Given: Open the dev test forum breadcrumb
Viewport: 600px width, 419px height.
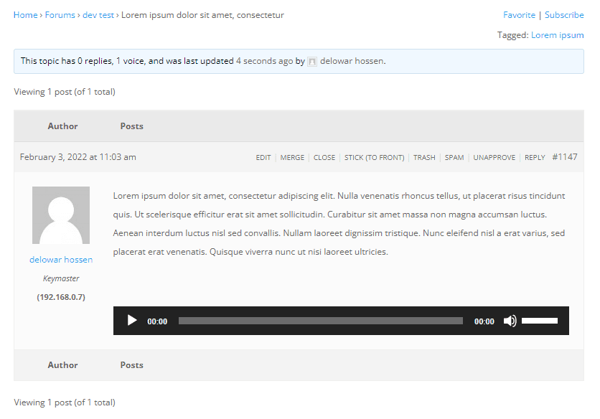Looking at the screenshot, I should coord(98,15).
